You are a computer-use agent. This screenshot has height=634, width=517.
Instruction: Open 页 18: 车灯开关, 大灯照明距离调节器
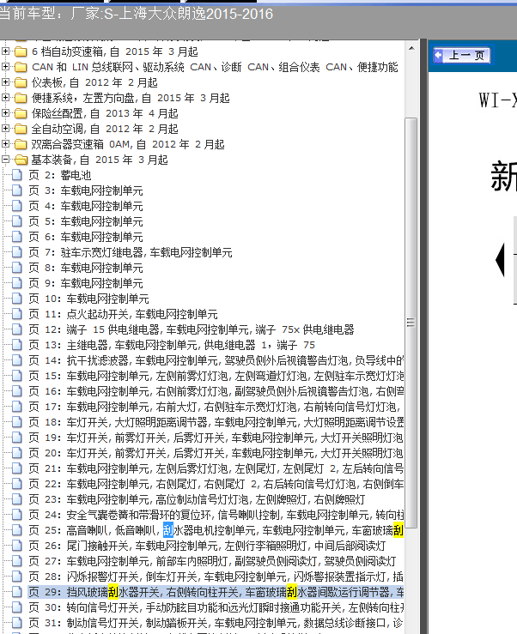(216, 422)
